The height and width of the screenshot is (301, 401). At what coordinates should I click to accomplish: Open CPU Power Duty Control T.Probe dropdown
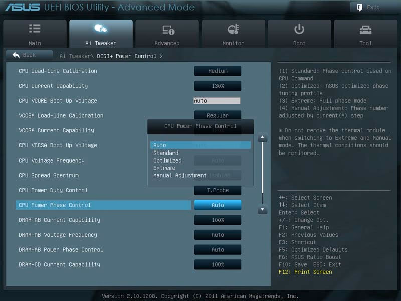[x=218, y=191]
